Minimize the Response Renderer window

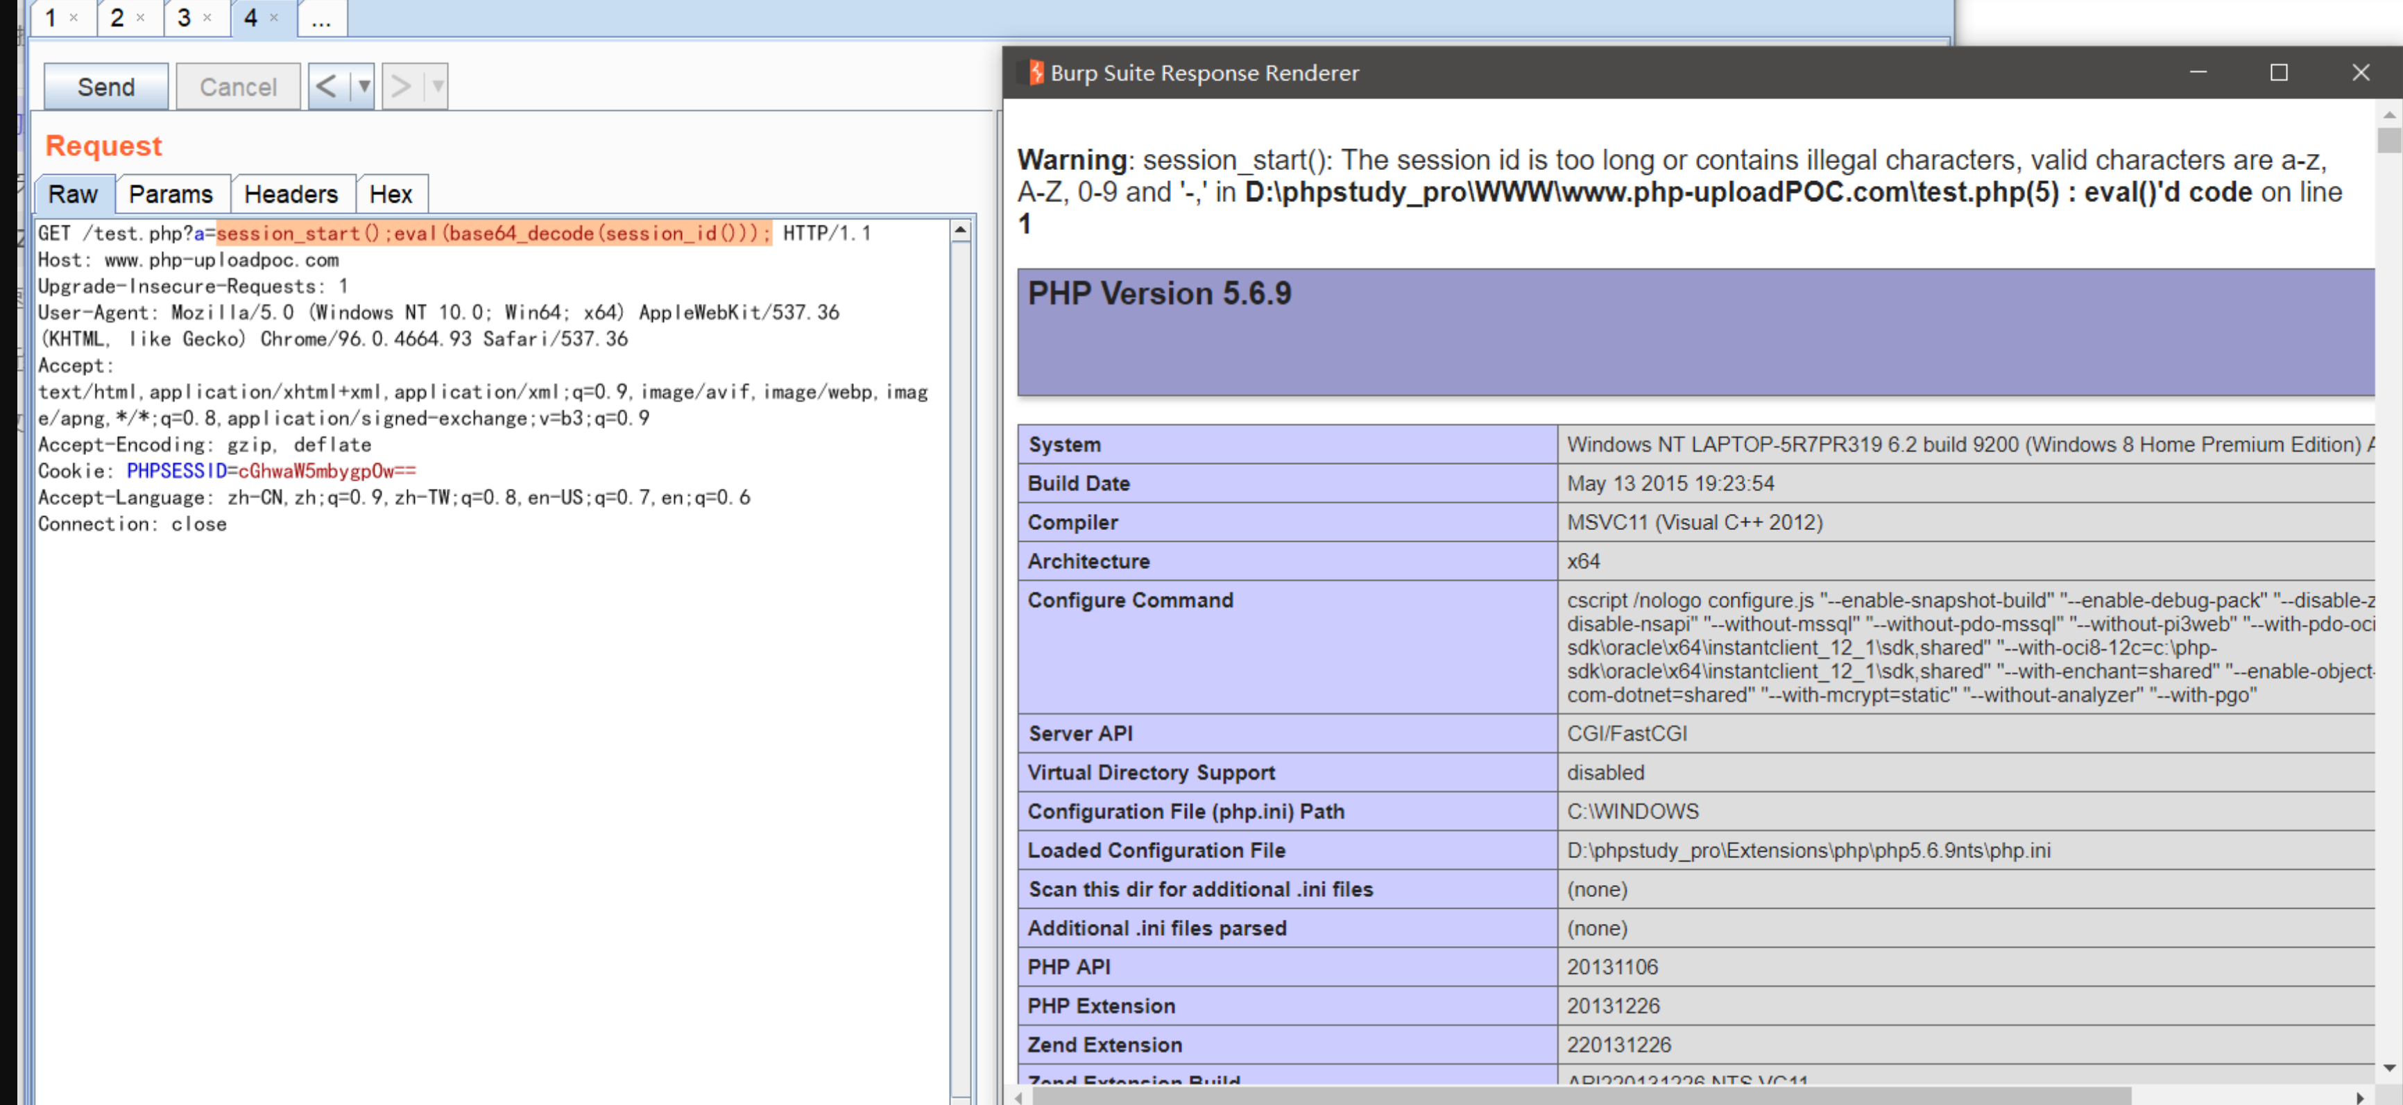coord(2198,72)
